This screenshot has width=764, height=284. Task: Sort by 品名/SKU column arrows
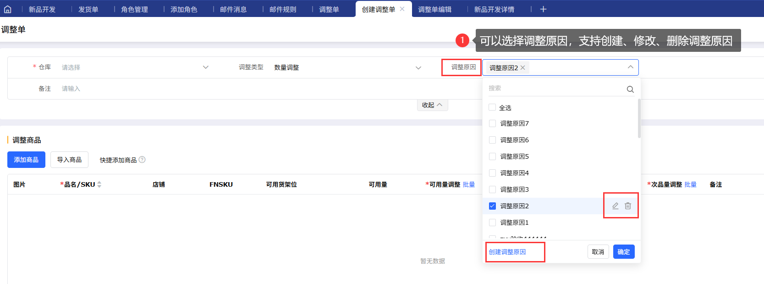[x=99, y=184]
